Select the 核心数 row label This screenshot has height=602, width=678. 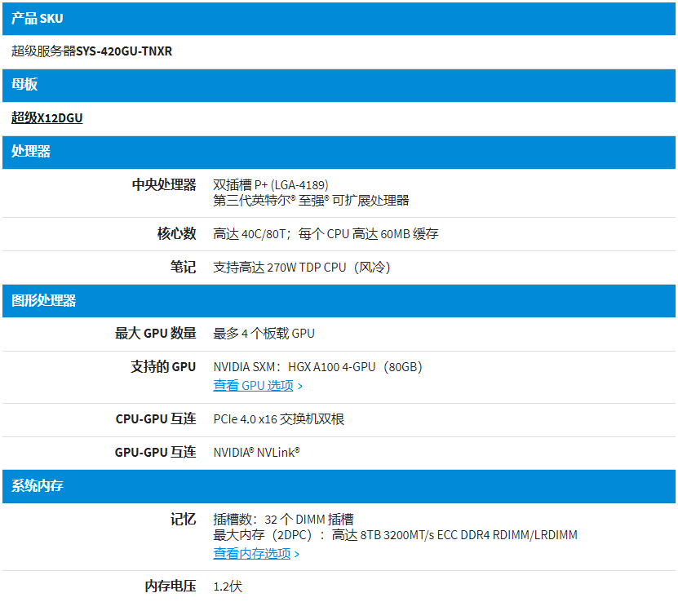click(x=176, y=233)
